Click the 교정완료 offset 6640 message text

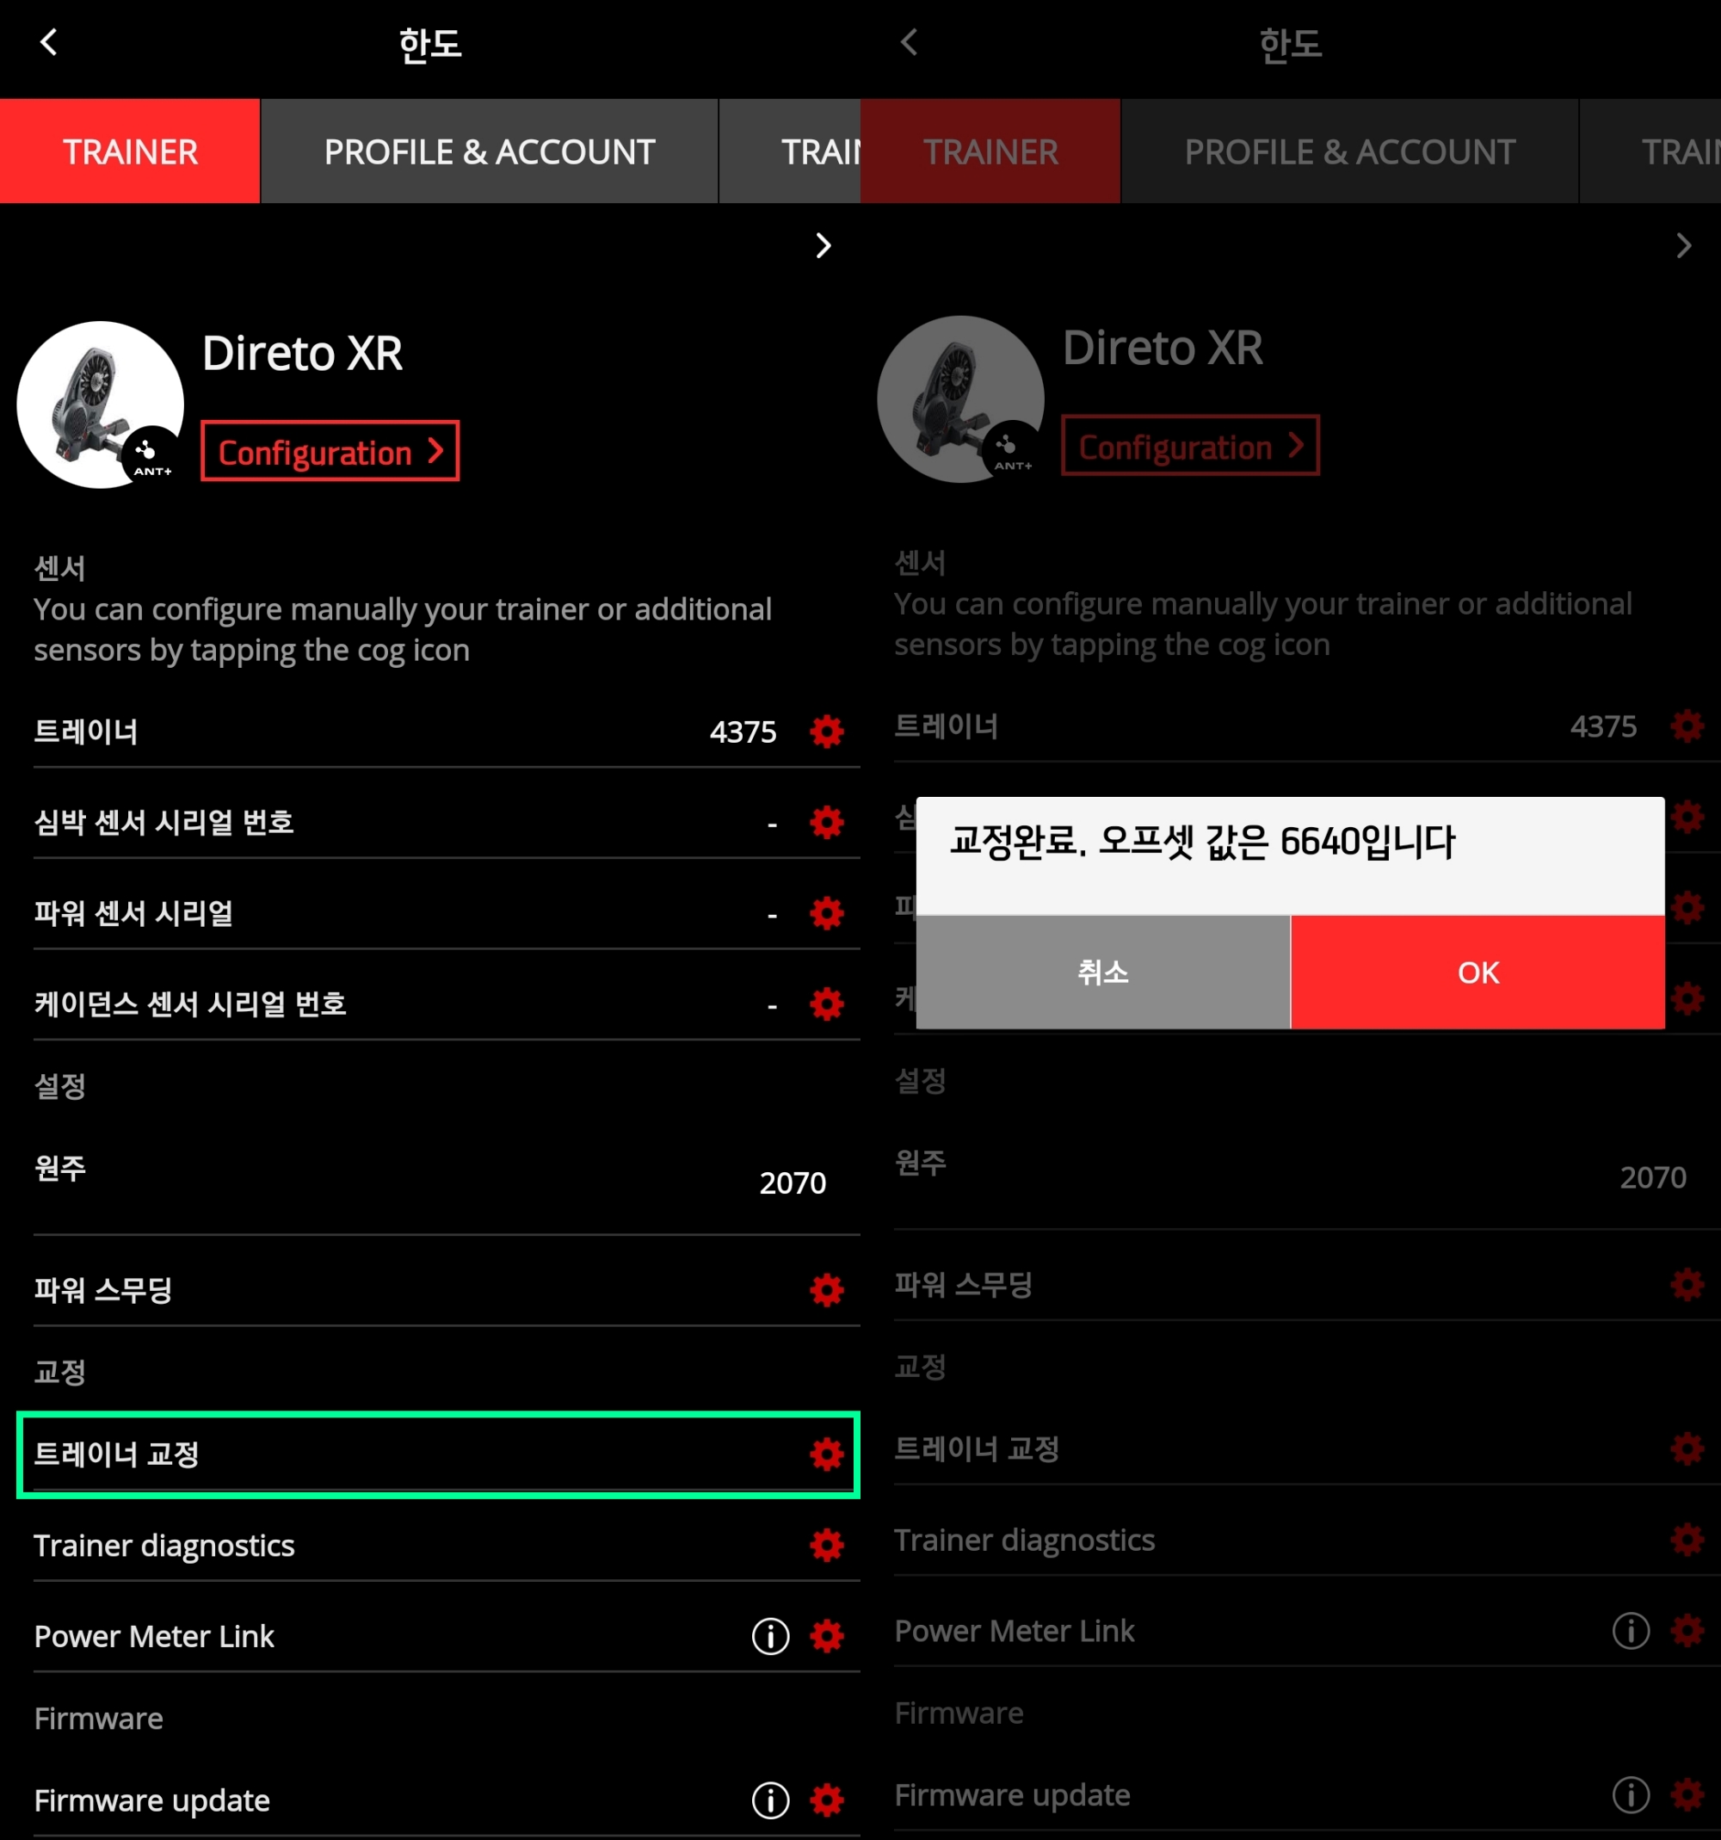pyautogui.click(x=1202, y=842)
